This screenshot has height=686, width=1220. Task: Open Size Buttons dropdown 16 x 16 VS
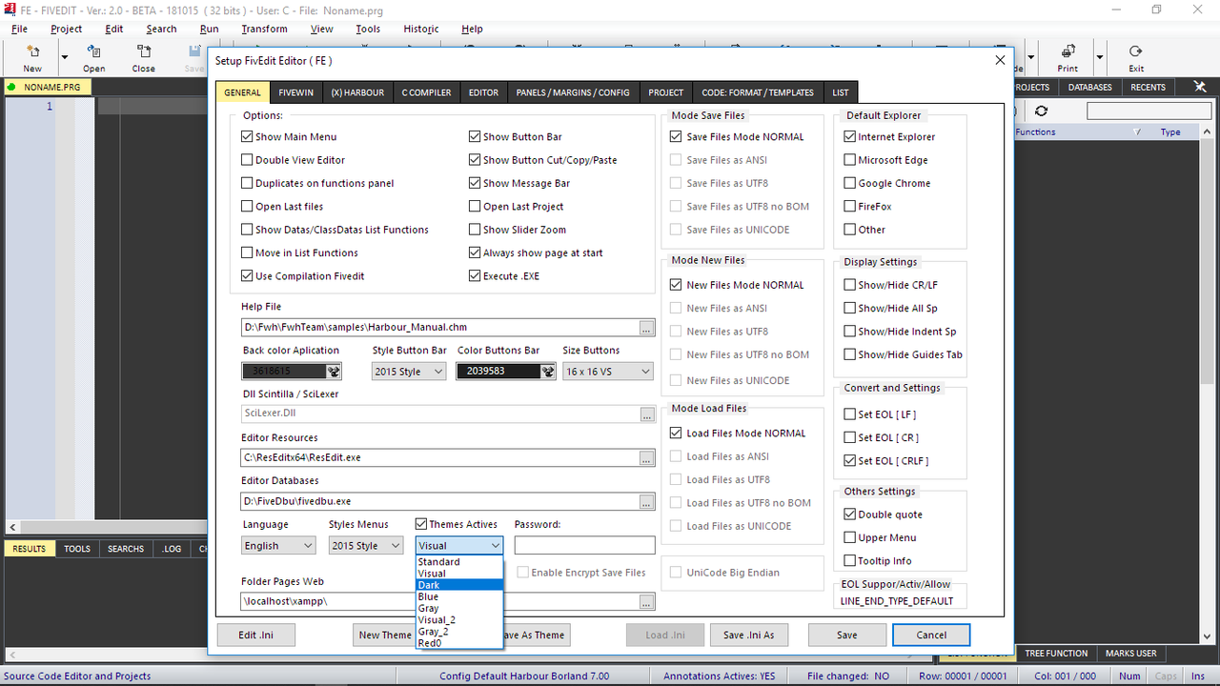[x=607, y=372]
